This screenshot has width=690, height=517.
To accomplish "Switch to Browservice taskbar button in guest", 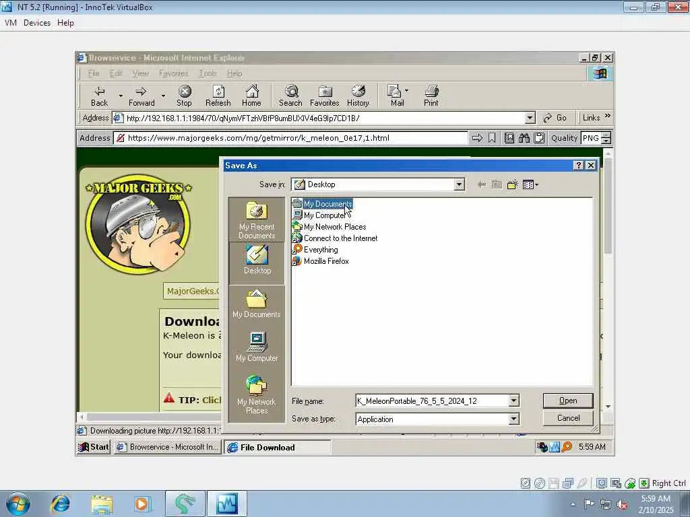I will (x=167, y=447).
